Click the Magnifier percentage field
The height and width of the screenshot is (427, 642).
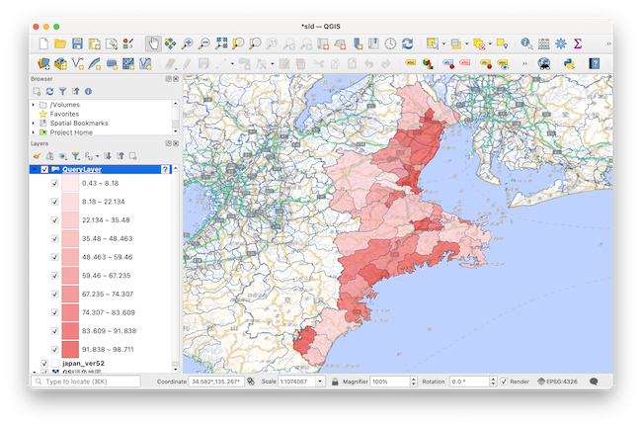[x=390, y=382]
